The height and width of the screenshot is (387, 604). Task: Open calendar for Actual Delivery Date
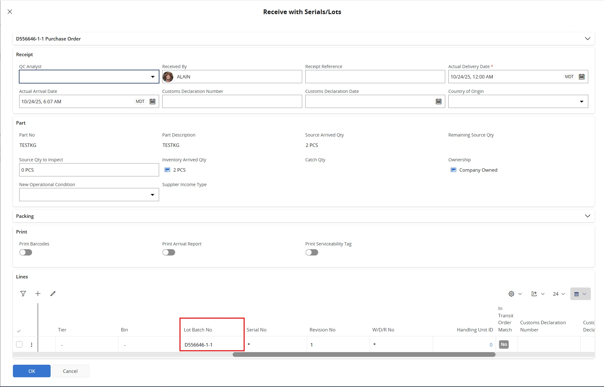pyautogui.click(x=582, y=77)
